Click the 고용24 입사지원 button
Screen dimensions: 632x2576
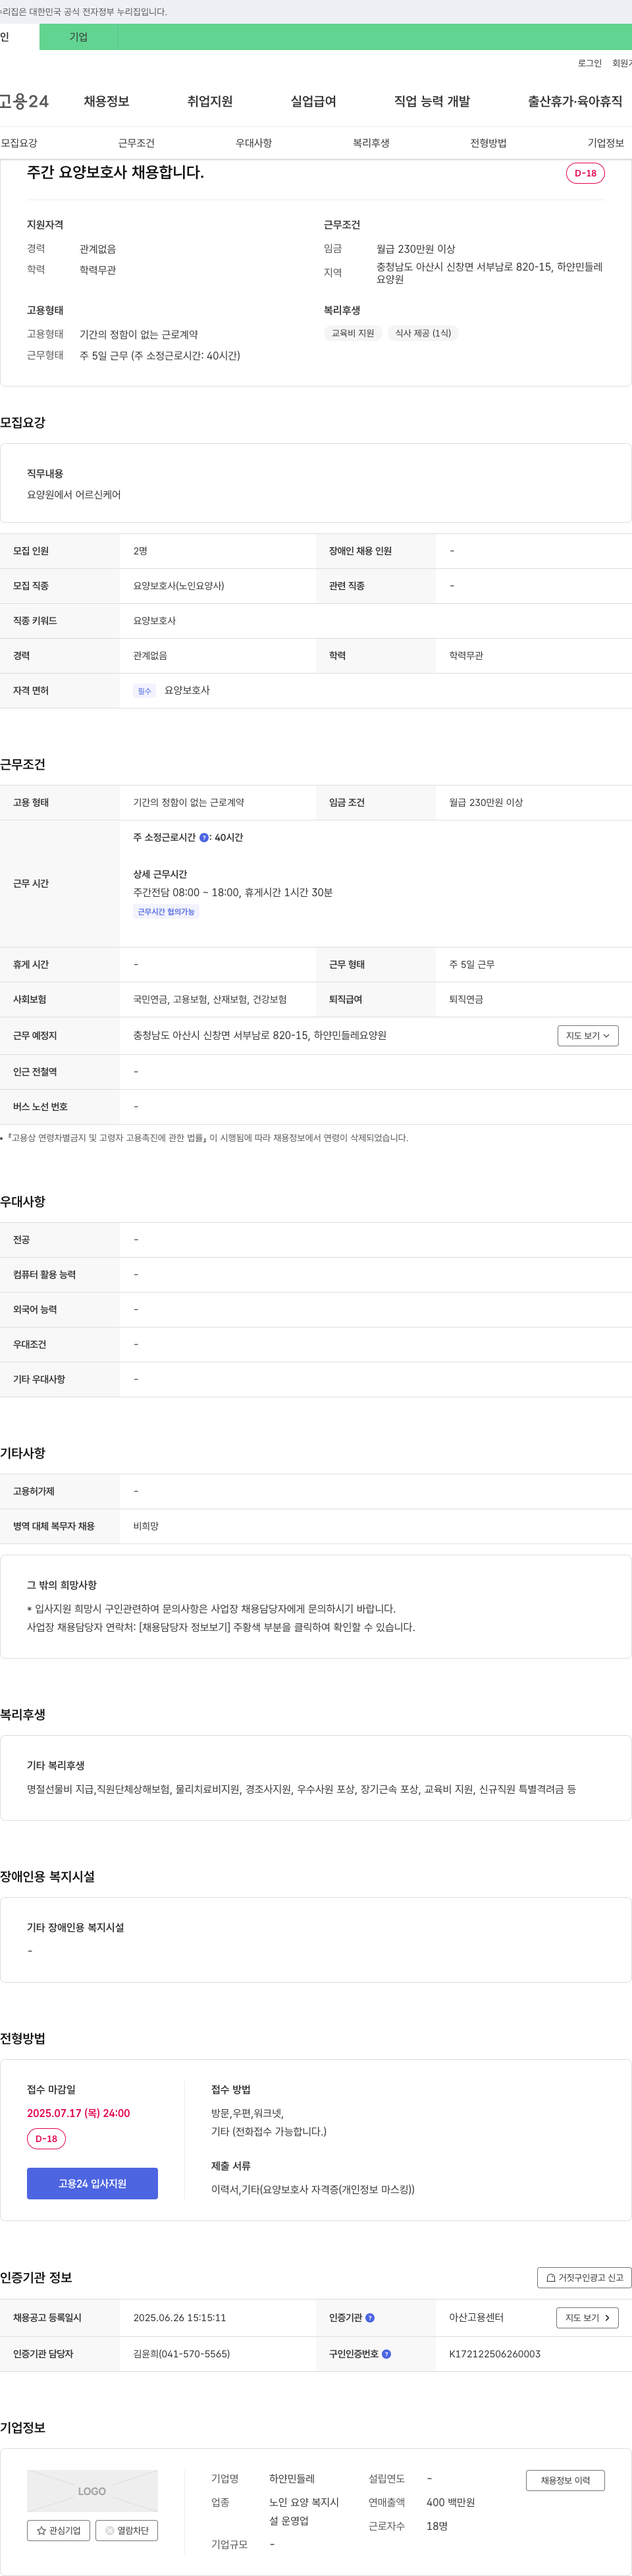coord(92,2183)
